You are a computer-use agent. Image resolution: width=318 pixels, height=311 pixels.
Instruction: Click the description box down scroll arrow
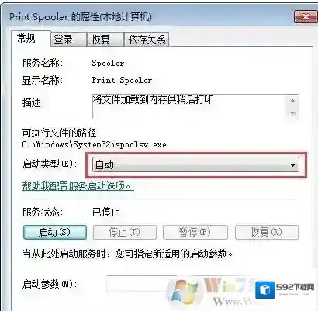[292, 113]
